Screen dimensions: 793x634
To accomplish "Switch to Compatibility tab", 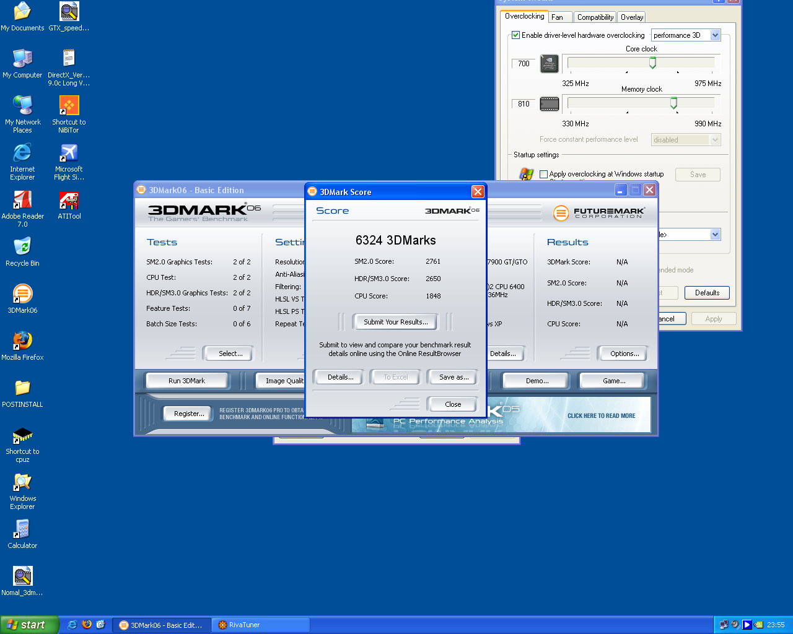I will 595,17.
